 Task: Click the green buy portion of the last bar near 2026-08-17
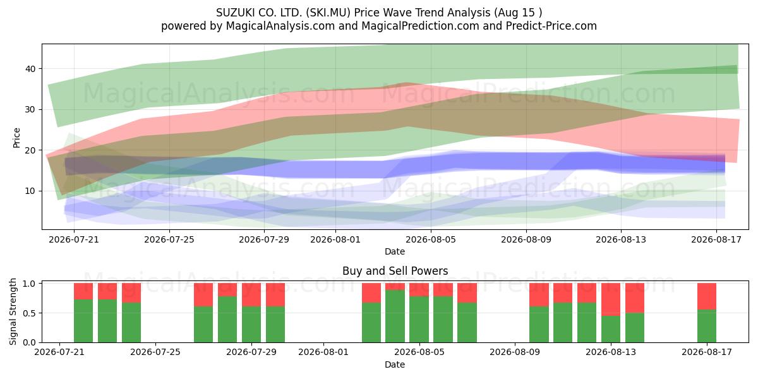(x=707, y=326)
